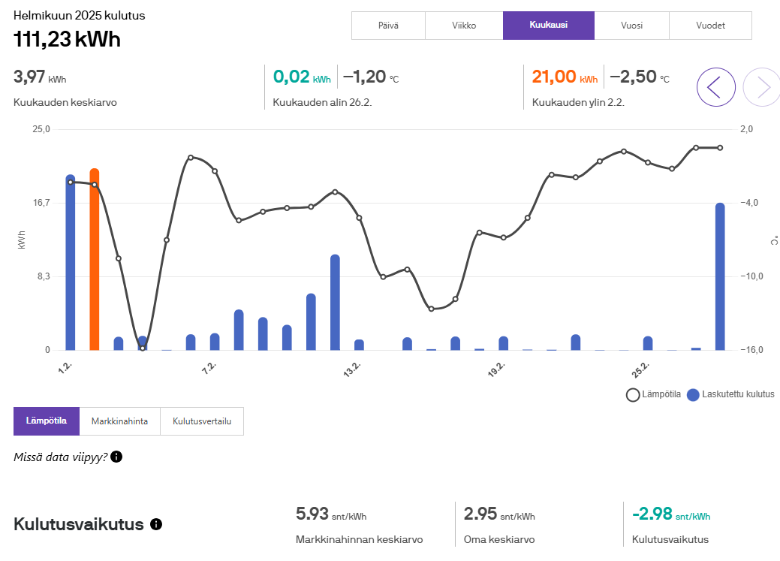780x561 pixels.
Task: Show the Vuosi view
Action: (631, 26)
